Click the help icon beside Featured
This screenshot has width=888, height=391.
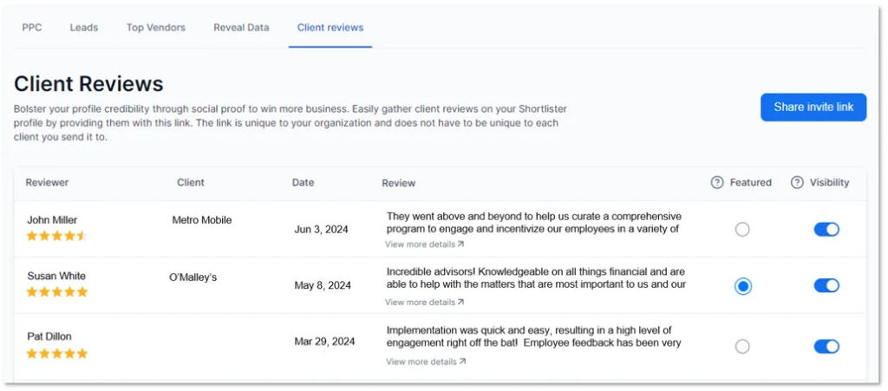tap(717, 183)
